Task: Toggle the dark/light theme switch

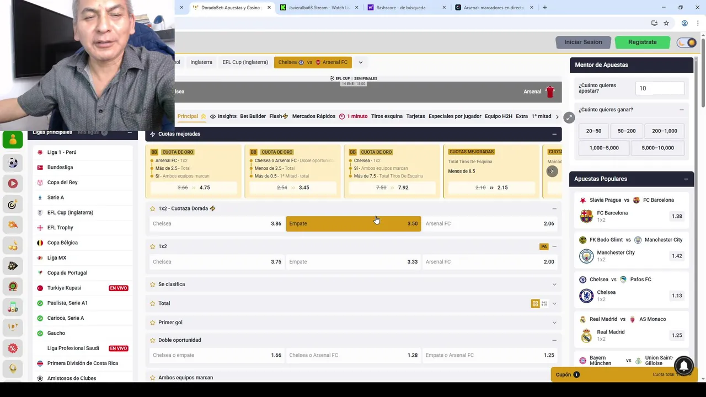Action: pos(687,42)
